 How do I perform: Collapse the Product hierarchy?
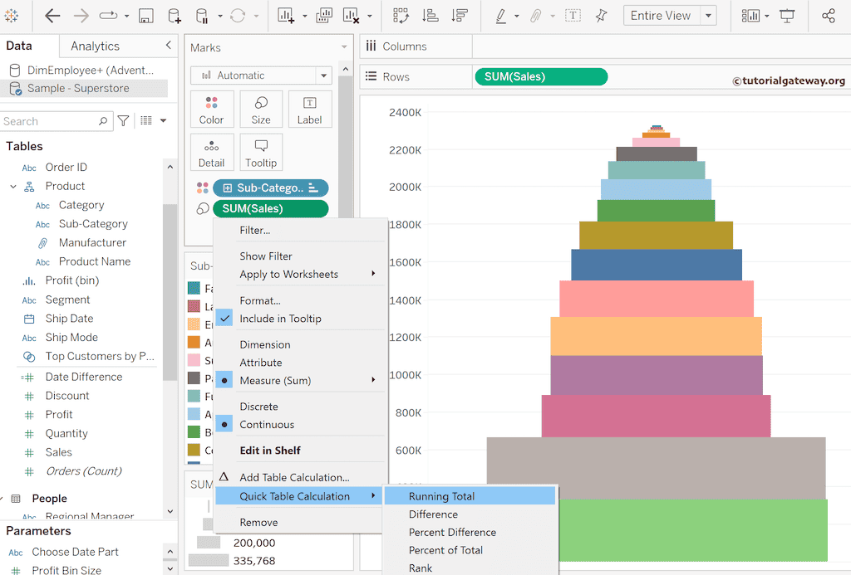point(13,187)
